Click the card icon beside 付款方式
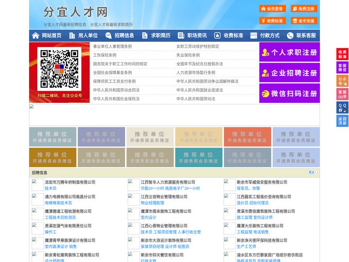Image resolution: width=349 pixels, height=262 pixels. (254, 35)
